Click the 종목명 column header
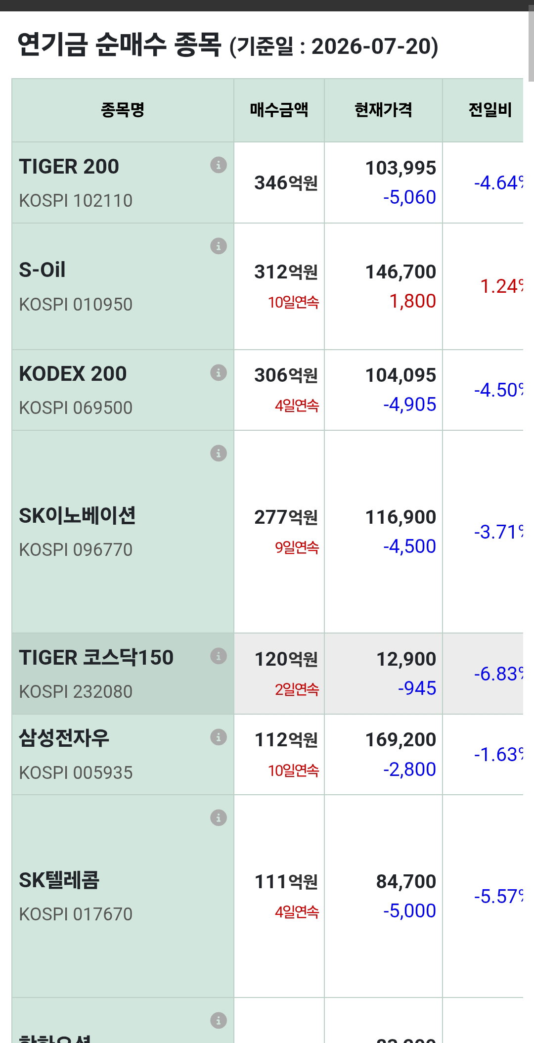Screen dimensions: 534x1043 pos(123,110)
